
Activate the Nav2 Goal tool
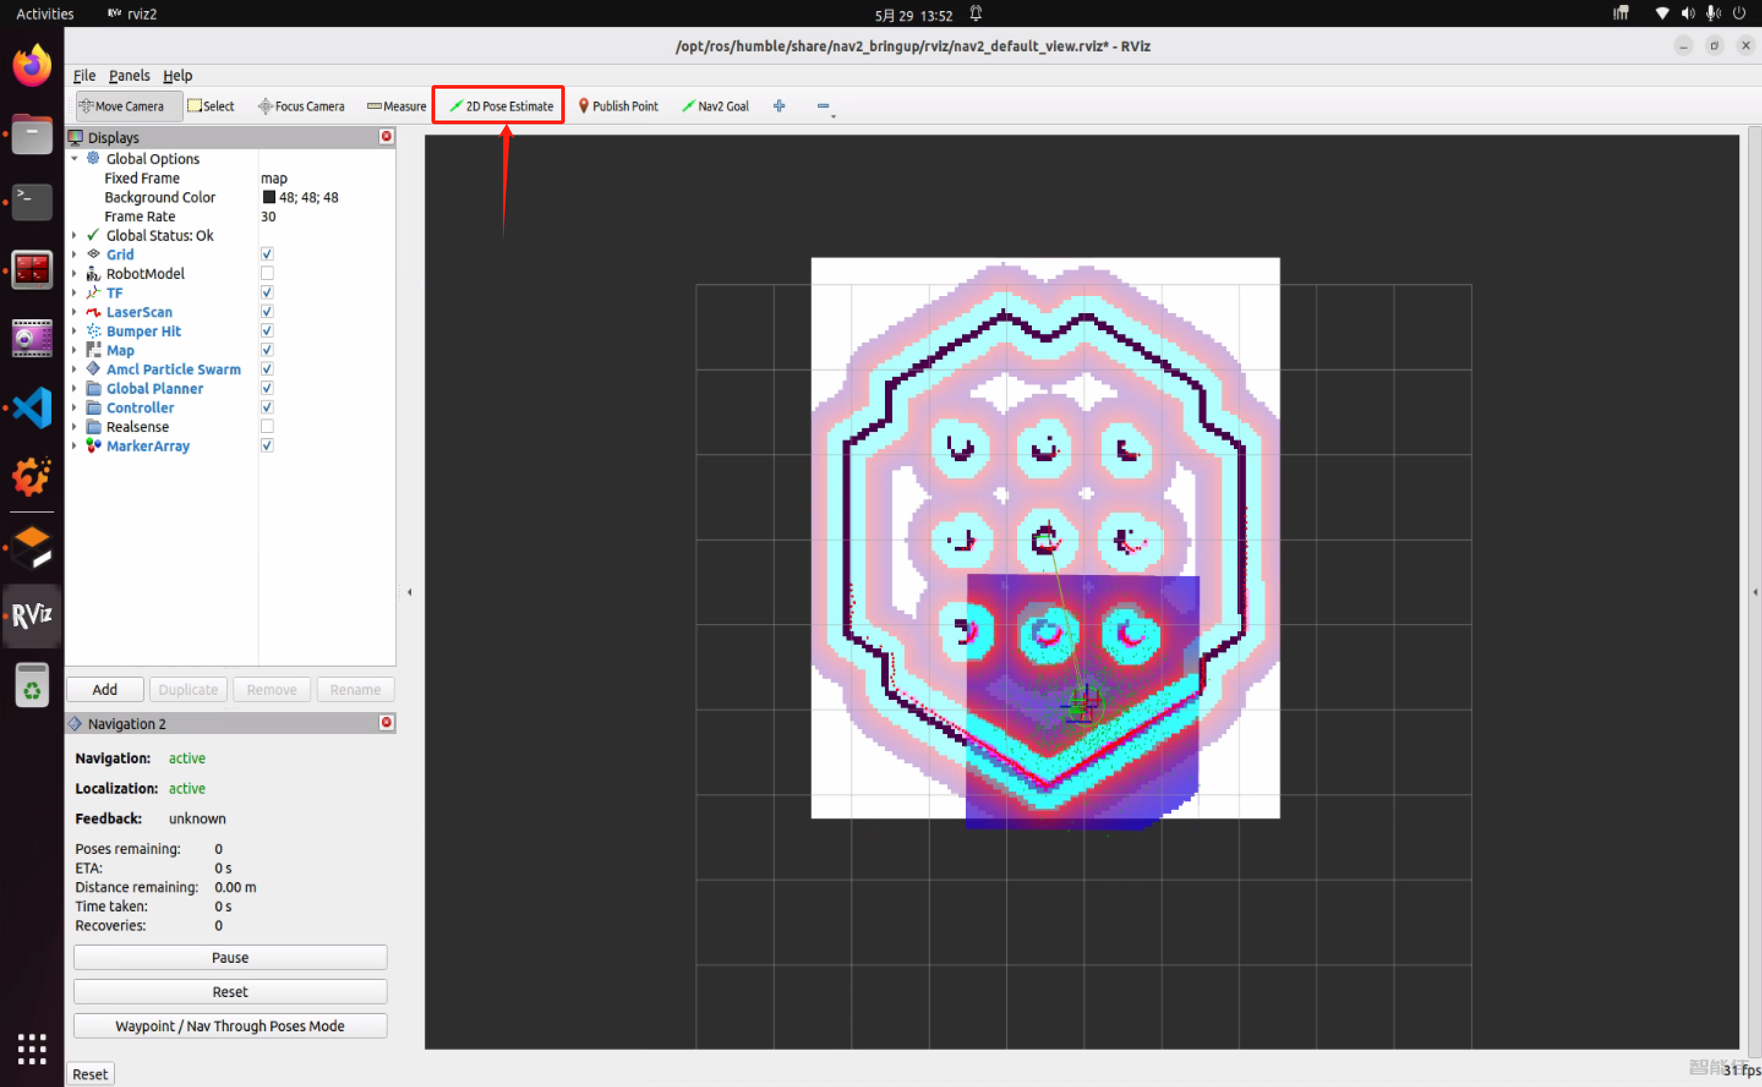(715, 106)
